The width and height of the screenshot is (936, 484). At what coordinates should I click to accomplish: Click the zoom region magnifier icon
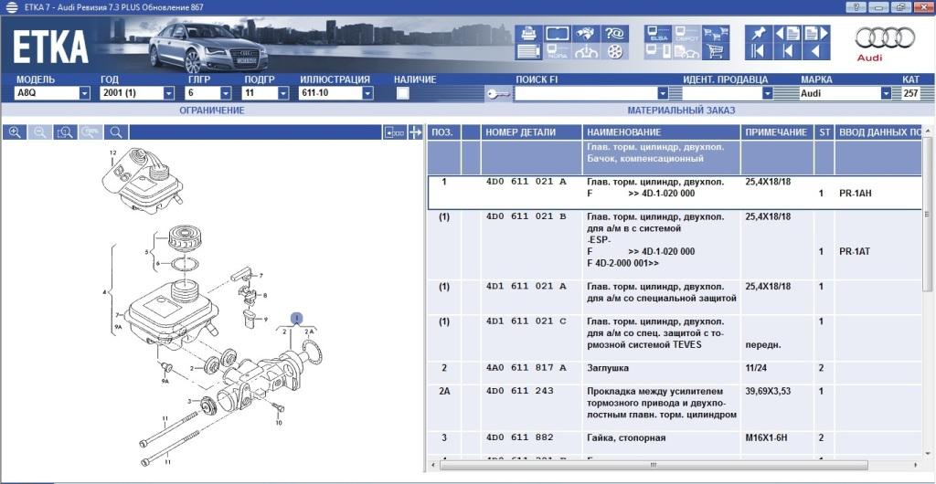click(x=65, y=132)
